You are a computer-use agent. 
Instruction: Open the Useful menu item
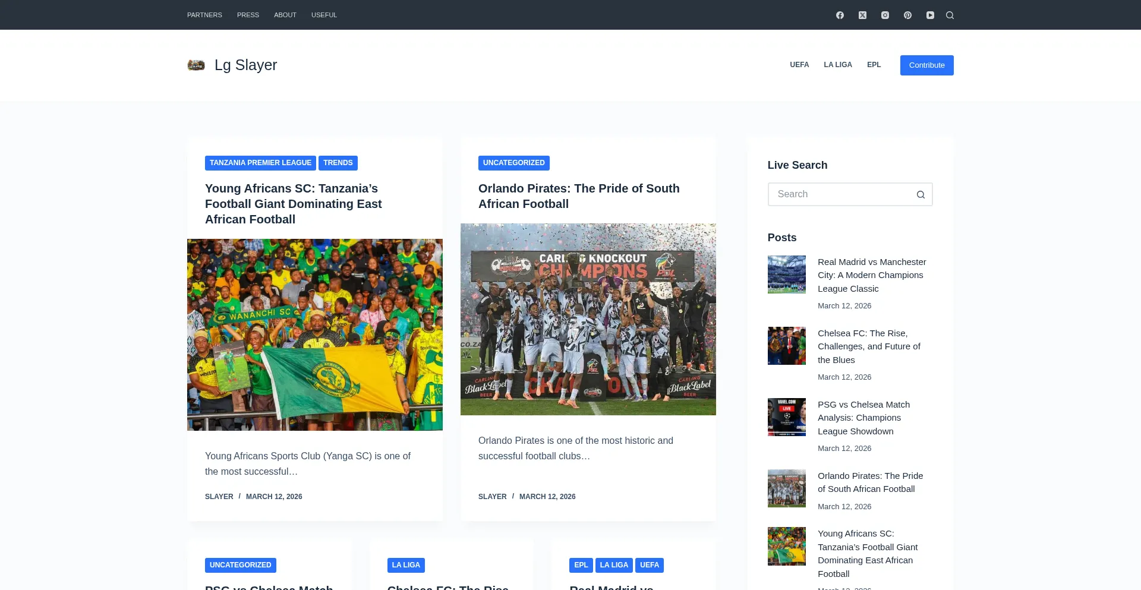(324, 15)
